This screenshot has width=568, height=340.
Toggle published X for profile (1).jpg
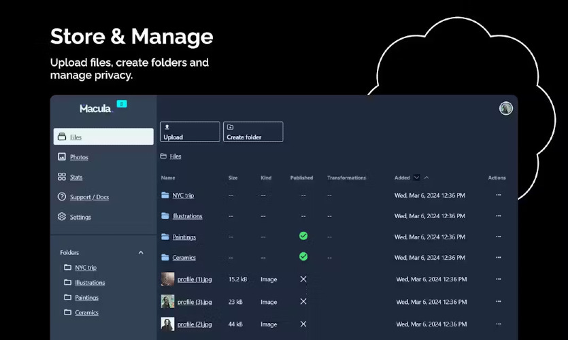point(303,279)
